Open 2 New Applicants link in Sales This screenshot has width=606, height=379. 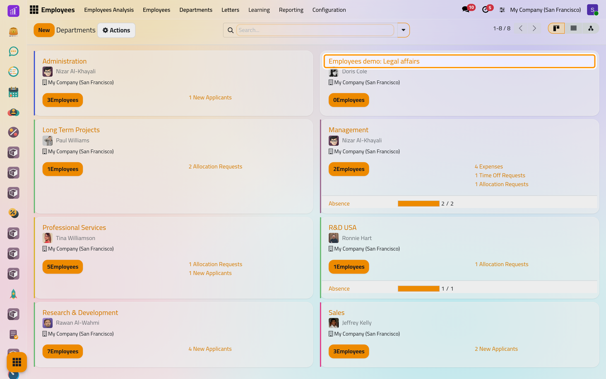[496, 349]
